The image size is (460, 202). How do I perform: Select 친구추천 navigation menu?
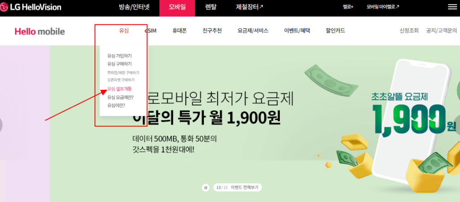tap(212, 31)
